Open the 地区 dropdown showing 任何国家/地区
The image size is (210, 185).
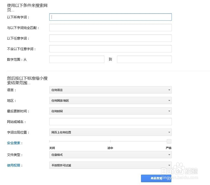110,100
